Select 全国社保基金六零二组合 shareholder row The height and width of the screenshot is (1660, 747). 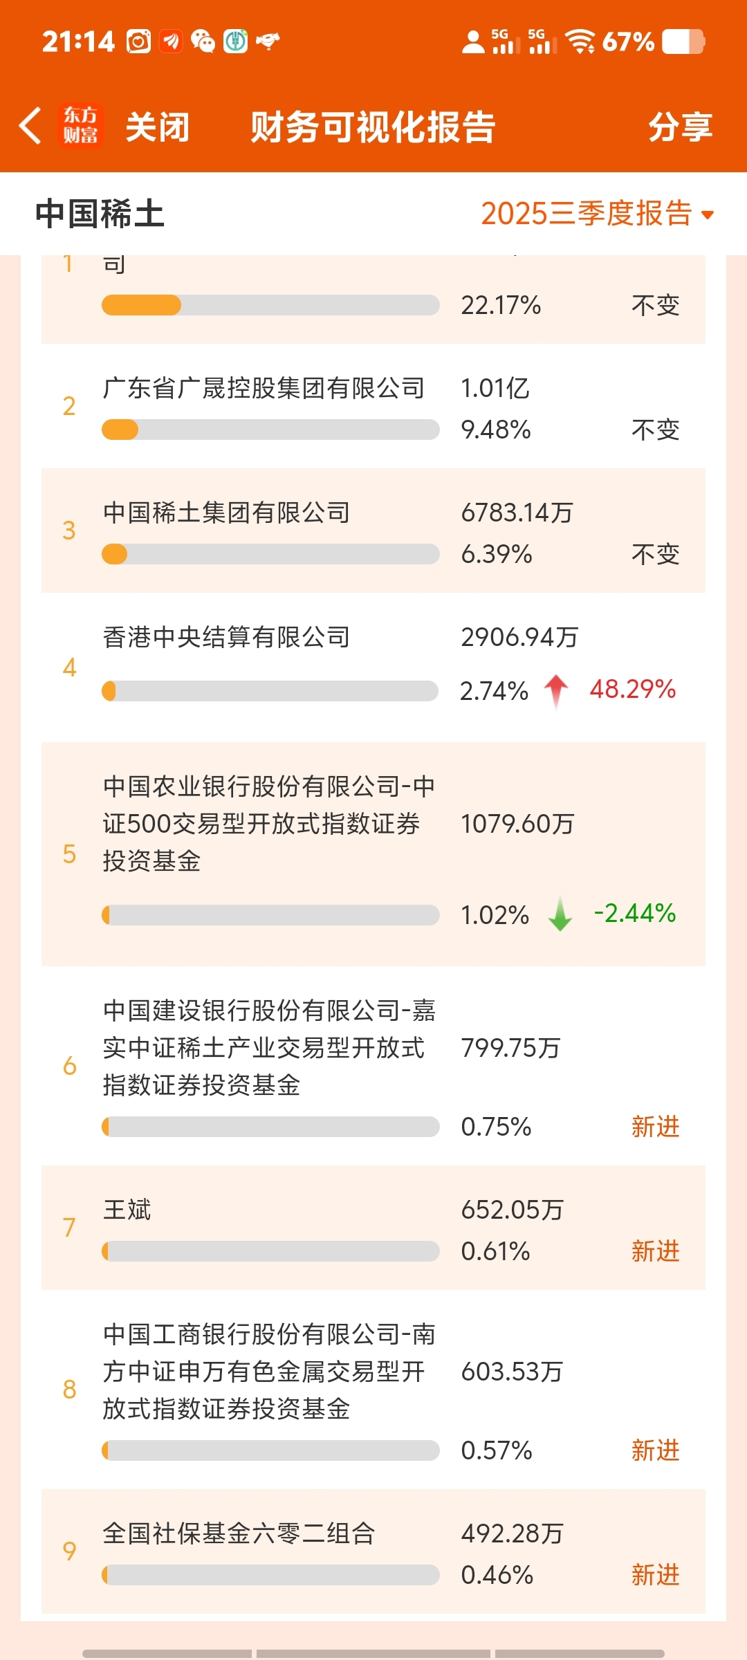(x=239, y=1533)
